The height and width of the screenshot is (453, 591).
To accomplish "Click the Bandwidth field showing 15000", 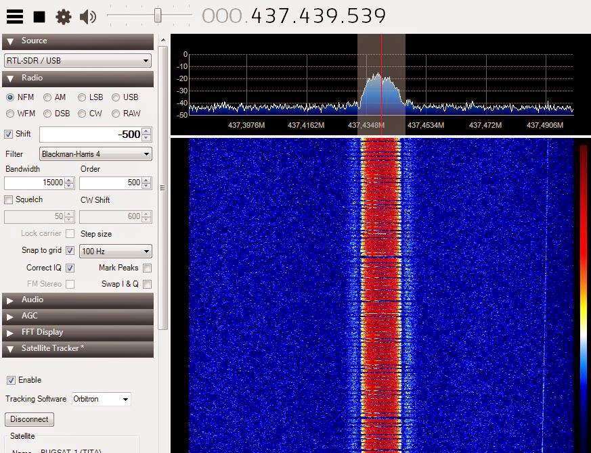I will point(35,183).
